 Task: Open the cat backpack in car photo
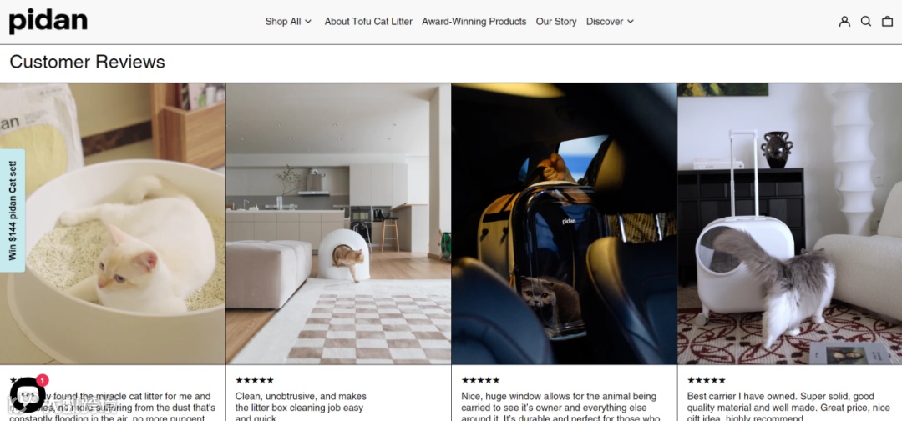coord(565,223)
